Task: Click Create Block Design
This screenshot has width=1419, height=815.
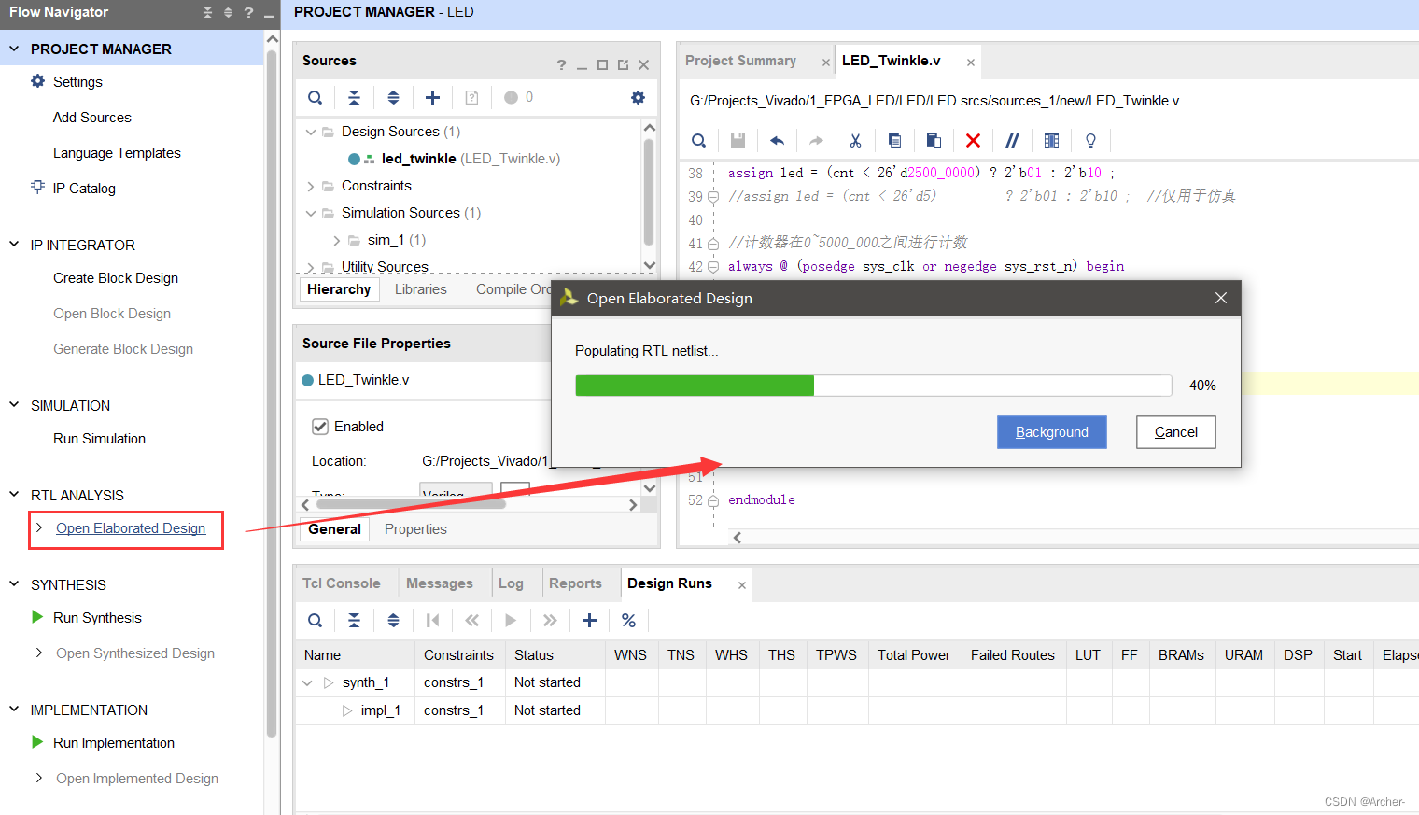Action: pyautogui.click(x=116, y=278)
